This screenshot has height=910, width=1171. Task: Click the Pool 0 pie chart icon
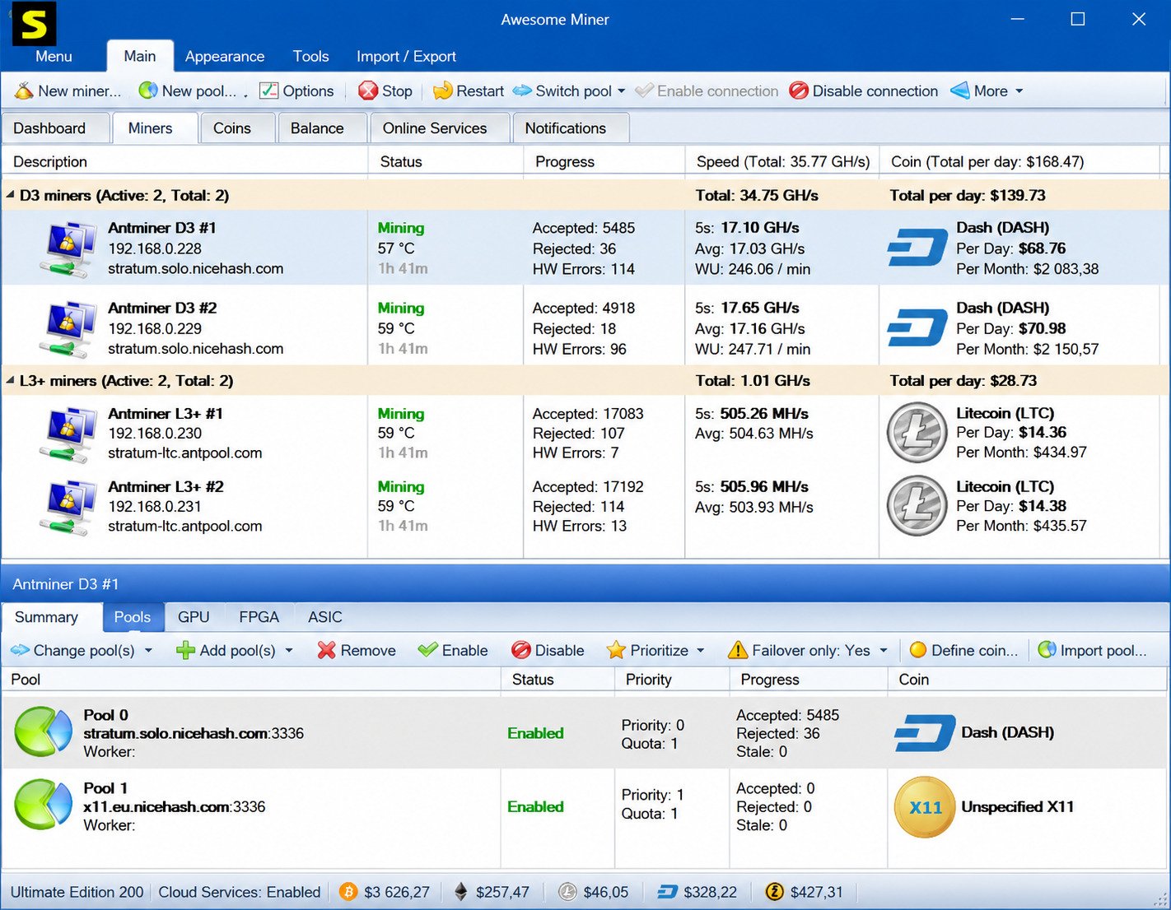pyautogui.click(x=44, y=732)
